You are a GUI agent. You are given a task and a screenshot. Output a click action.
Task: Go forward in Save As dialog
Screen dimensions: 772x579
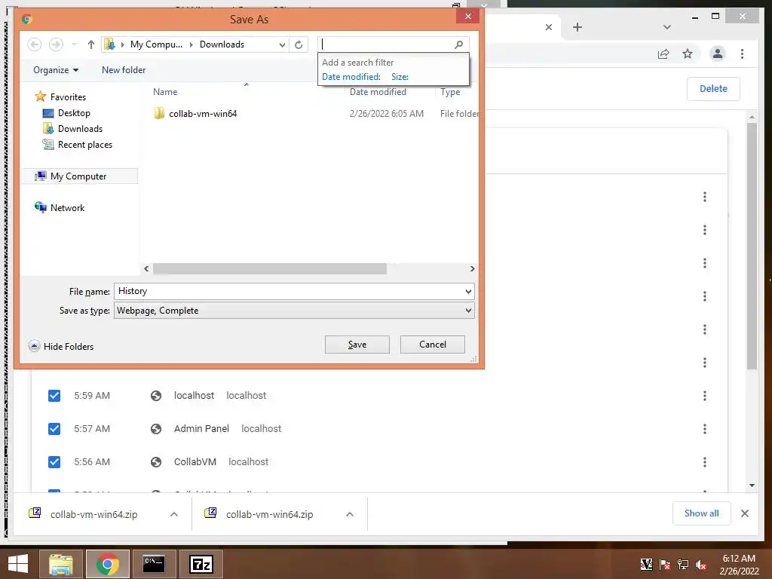(56, 44)
